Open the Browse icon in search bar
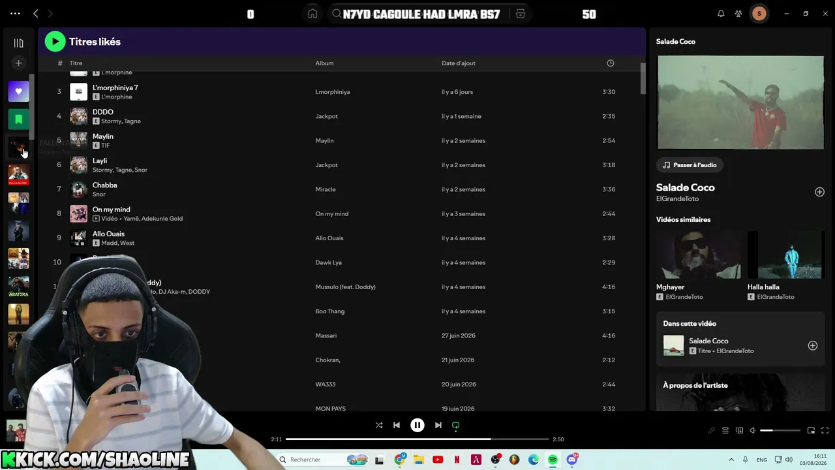Viewport: 835px width, 470px height. pos(521,14)
